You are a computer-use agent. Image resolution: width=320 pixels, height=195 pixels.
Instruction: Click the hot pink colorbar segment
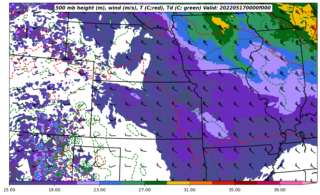[291, 183]
